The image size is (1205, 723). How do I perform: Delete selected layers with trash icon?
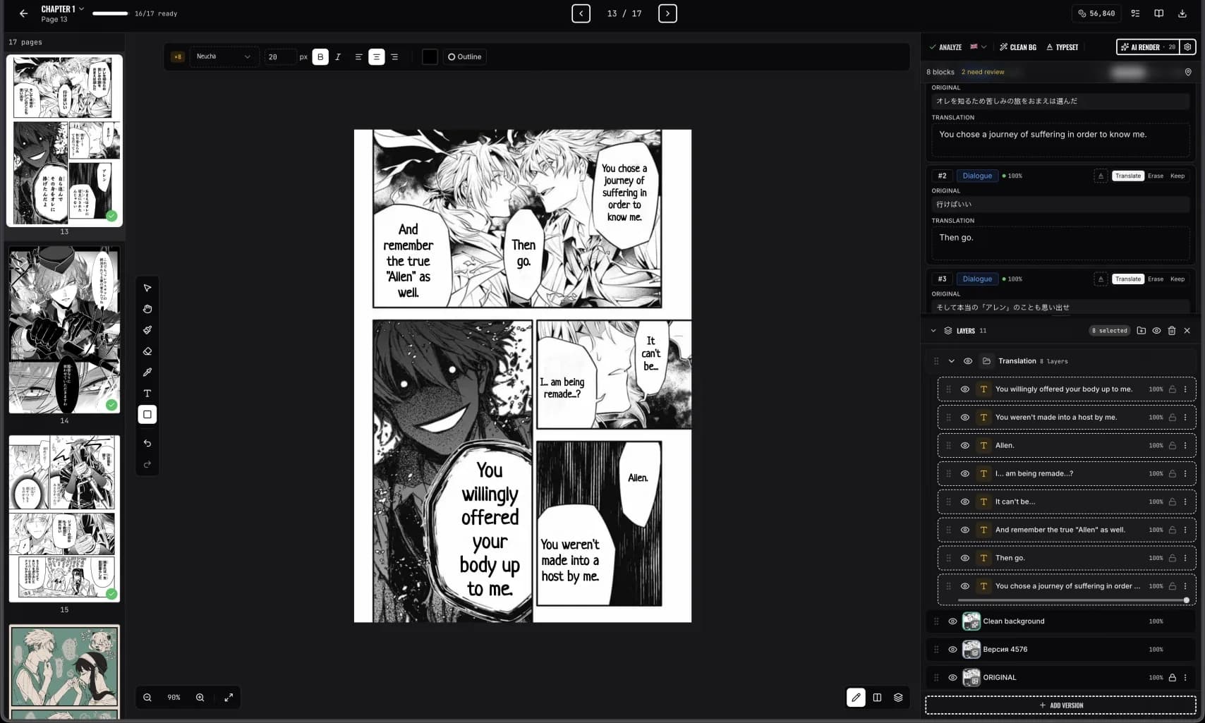click(x=1172, y=331)
